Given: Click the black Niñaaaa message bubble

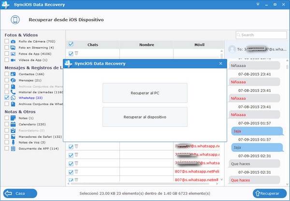Looking at the screenshot, I should pos(255,66).
